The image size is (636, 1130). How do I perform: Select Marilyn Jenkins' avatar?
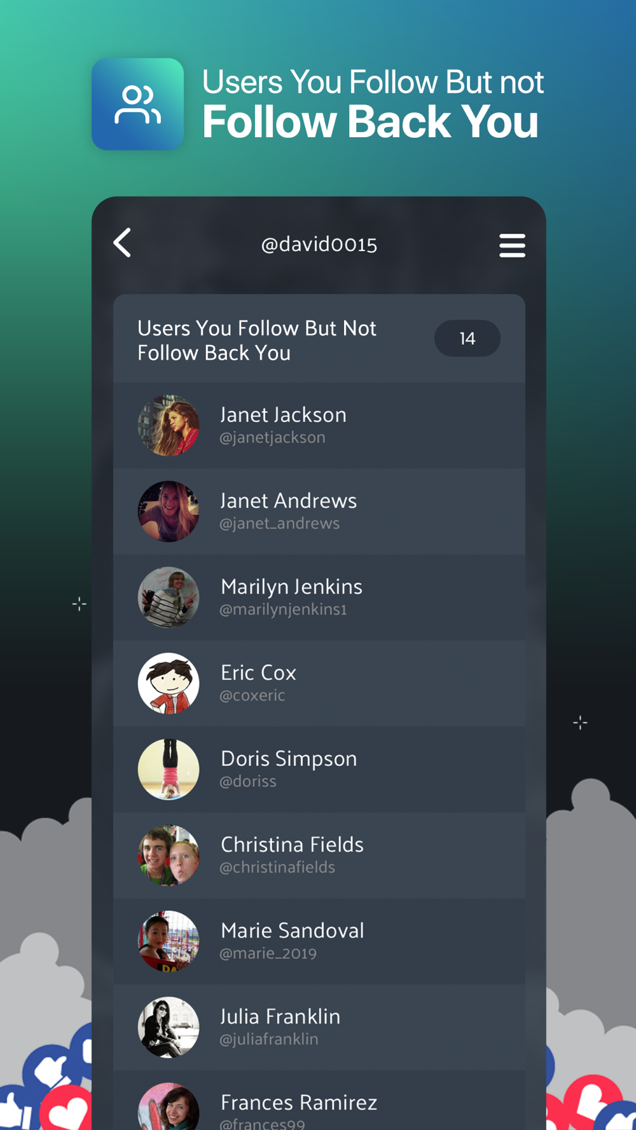coord(169,597)
